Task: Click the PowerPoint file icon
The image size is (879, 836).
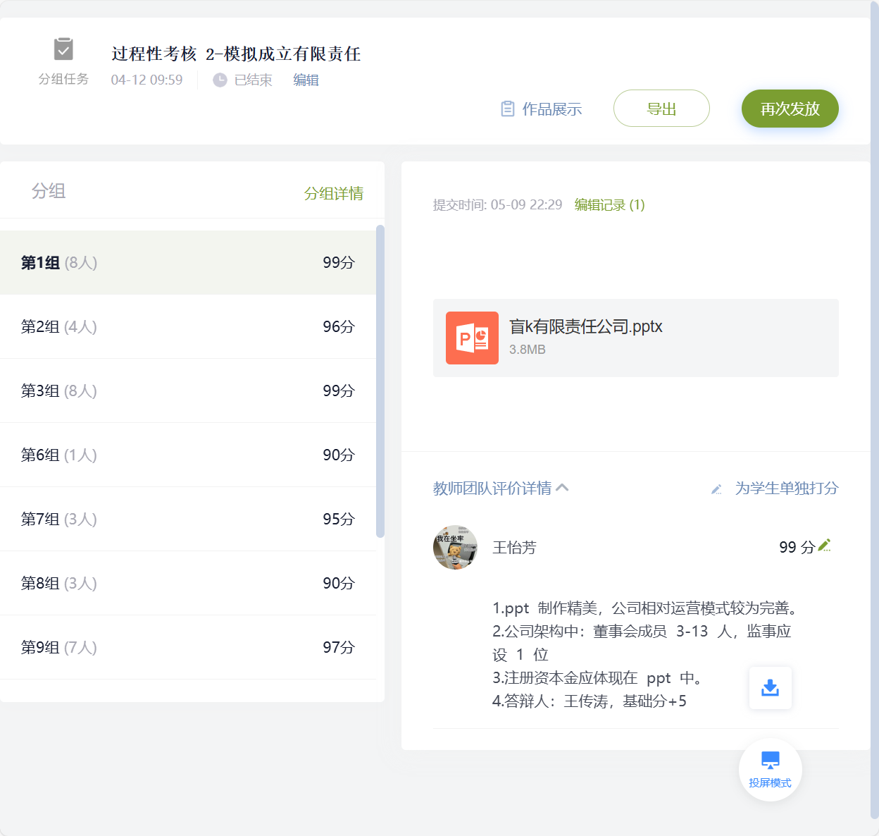Action: click(x=472, y=338)
